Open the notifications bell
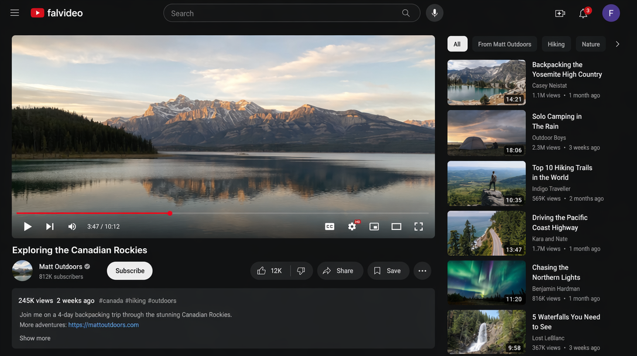 (x=583, y=13)
